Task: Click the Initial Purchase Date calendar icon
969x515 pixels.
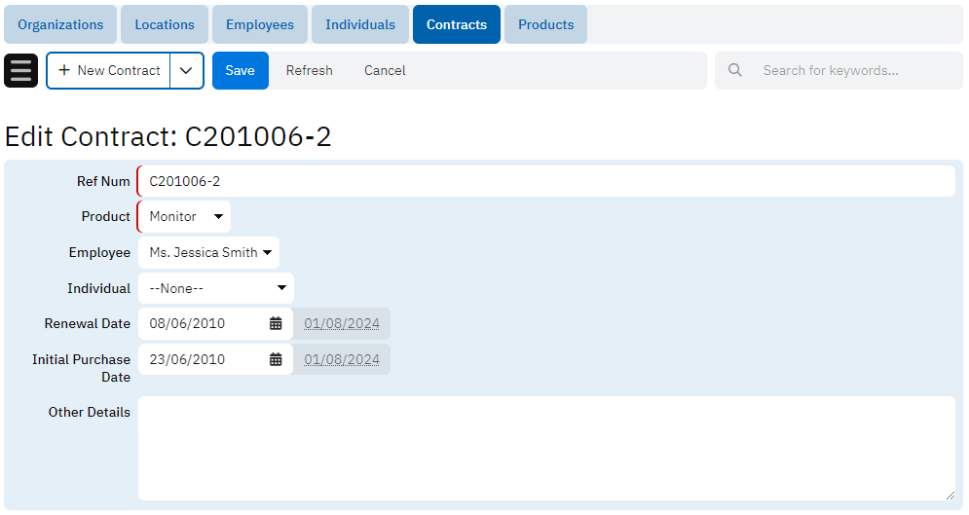Action: [276, 359]
